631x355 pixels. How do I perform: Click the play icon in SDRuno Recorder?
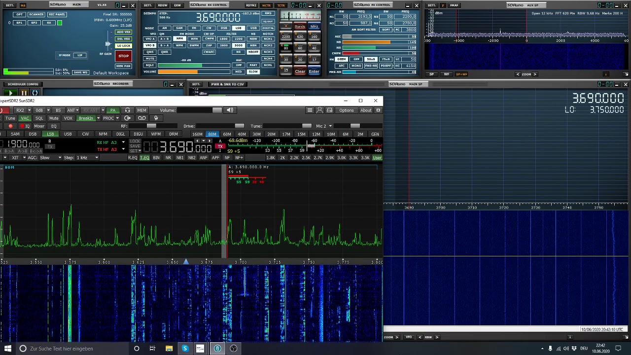point(10,93)
